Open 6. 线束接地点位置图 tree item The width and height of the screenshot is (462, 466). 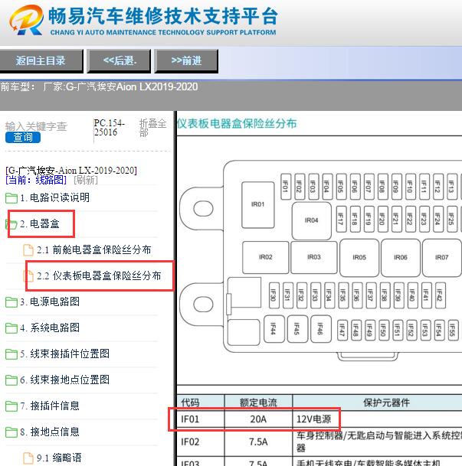pos(64,380)
